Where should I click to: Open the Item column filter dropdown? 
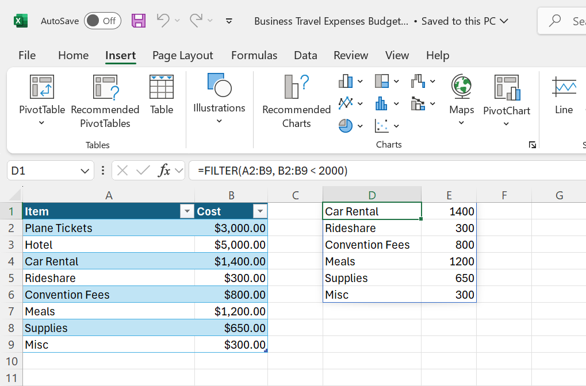[186, 211]
